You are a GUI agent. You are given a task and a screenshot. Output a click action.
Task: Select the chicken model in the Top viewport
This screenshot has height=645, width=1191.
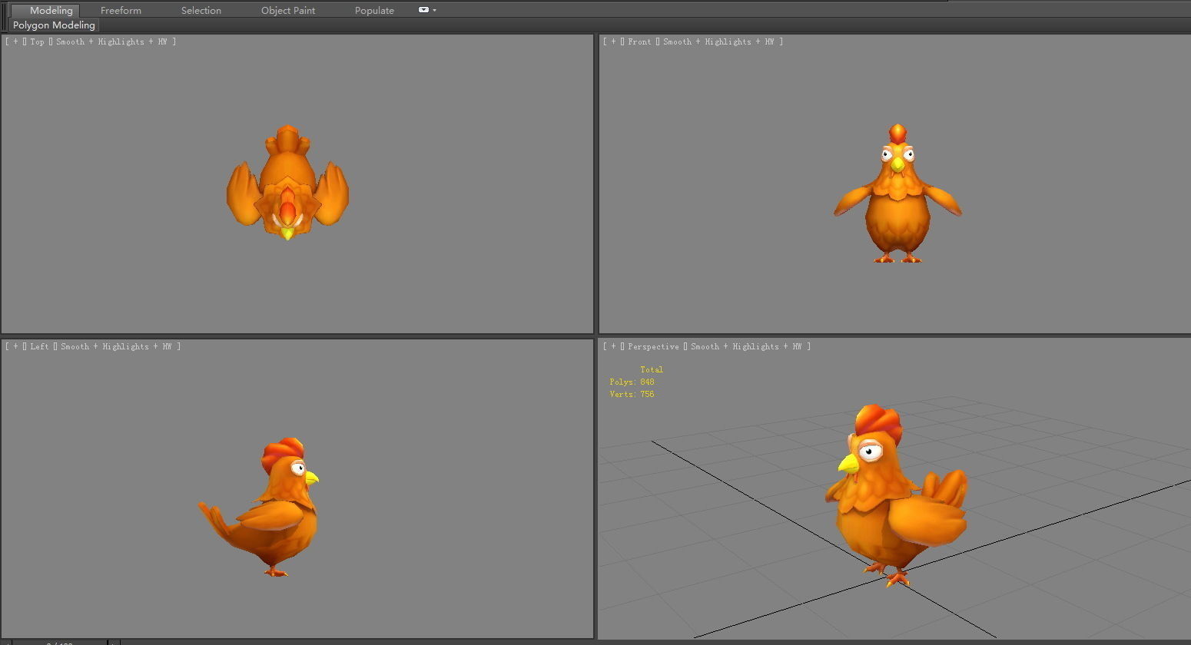point(287,184)
